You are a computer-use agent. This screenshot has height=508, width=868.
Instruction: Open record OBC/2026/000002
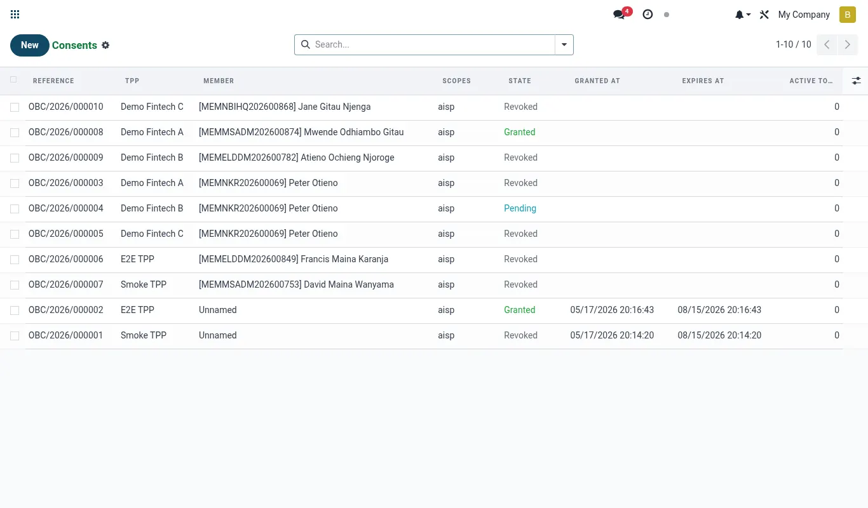66,310
